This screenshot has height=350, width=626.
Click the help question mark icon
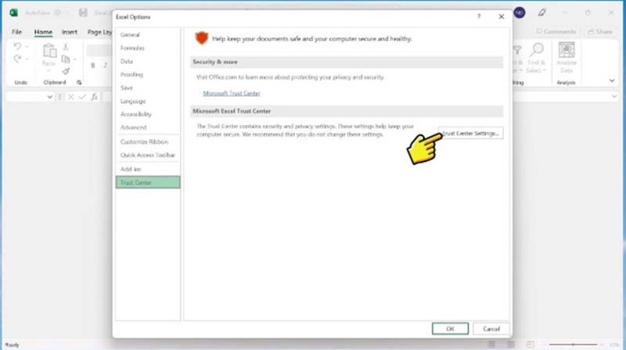coord(479,16)
